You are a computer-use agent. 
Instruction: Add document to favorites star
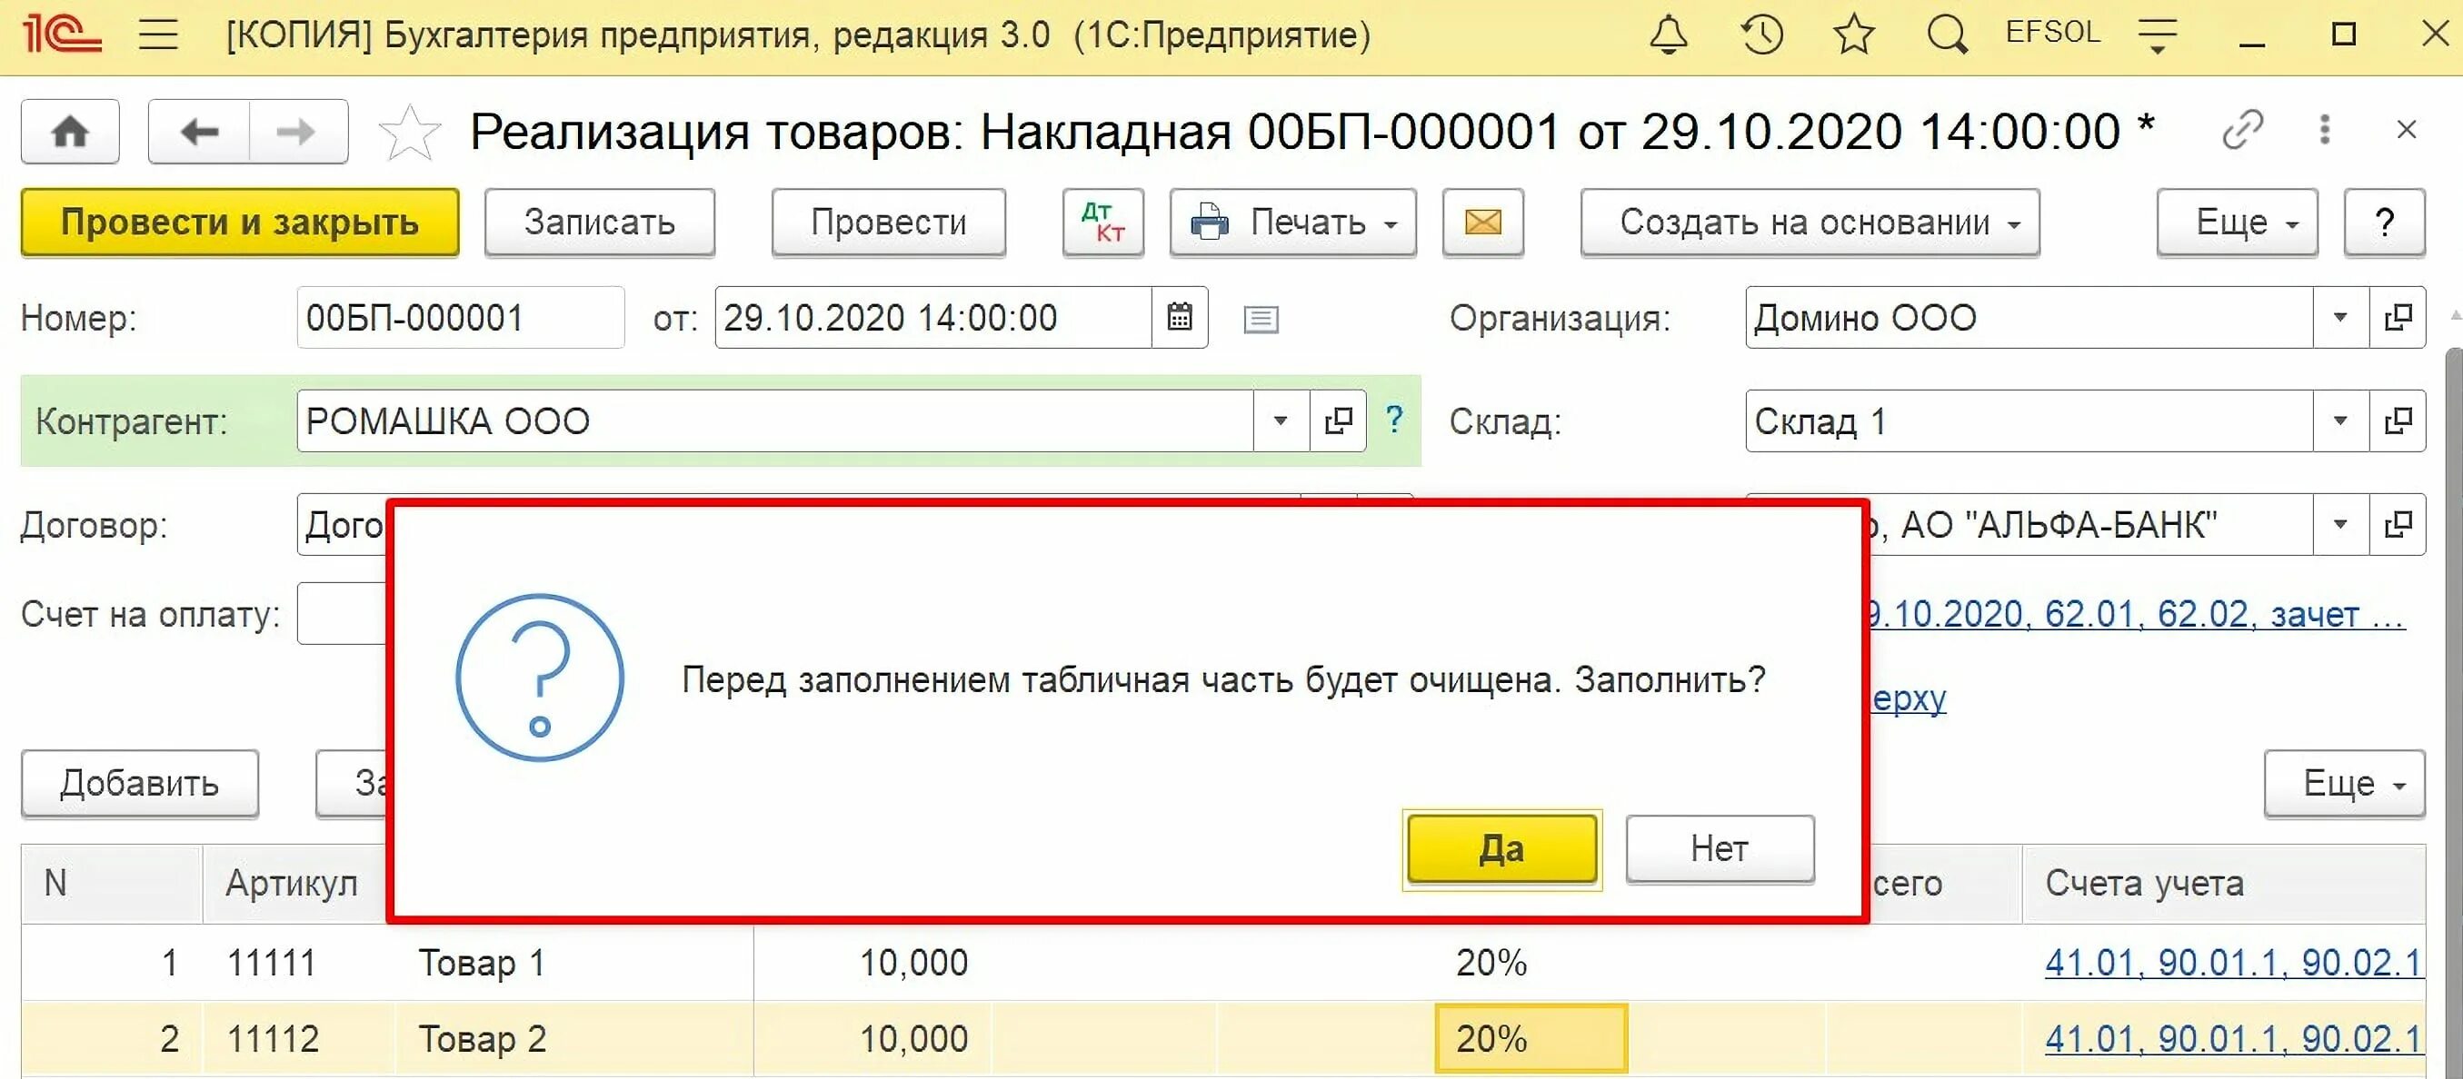(x=409, y=132)
